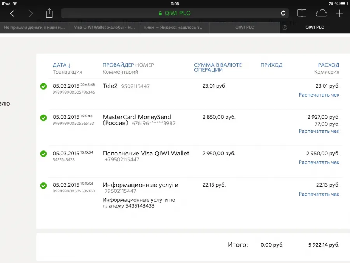The image size is (350, 263).
Task: Select phone number +79502115447
Action: pyautogui.click(x=122, y=159)
